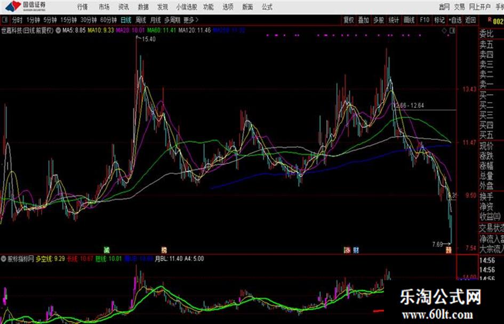Click the 叠加 overlay button
504x324 pixels.
click(x=364, y=20)
